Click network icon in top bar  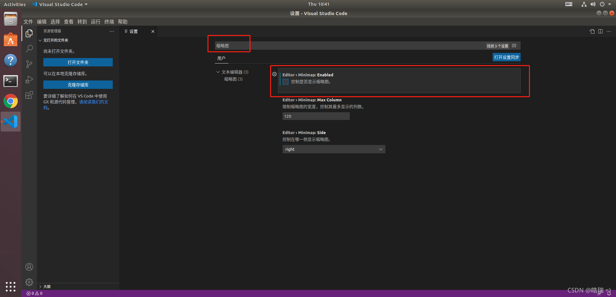coord(584,4)
